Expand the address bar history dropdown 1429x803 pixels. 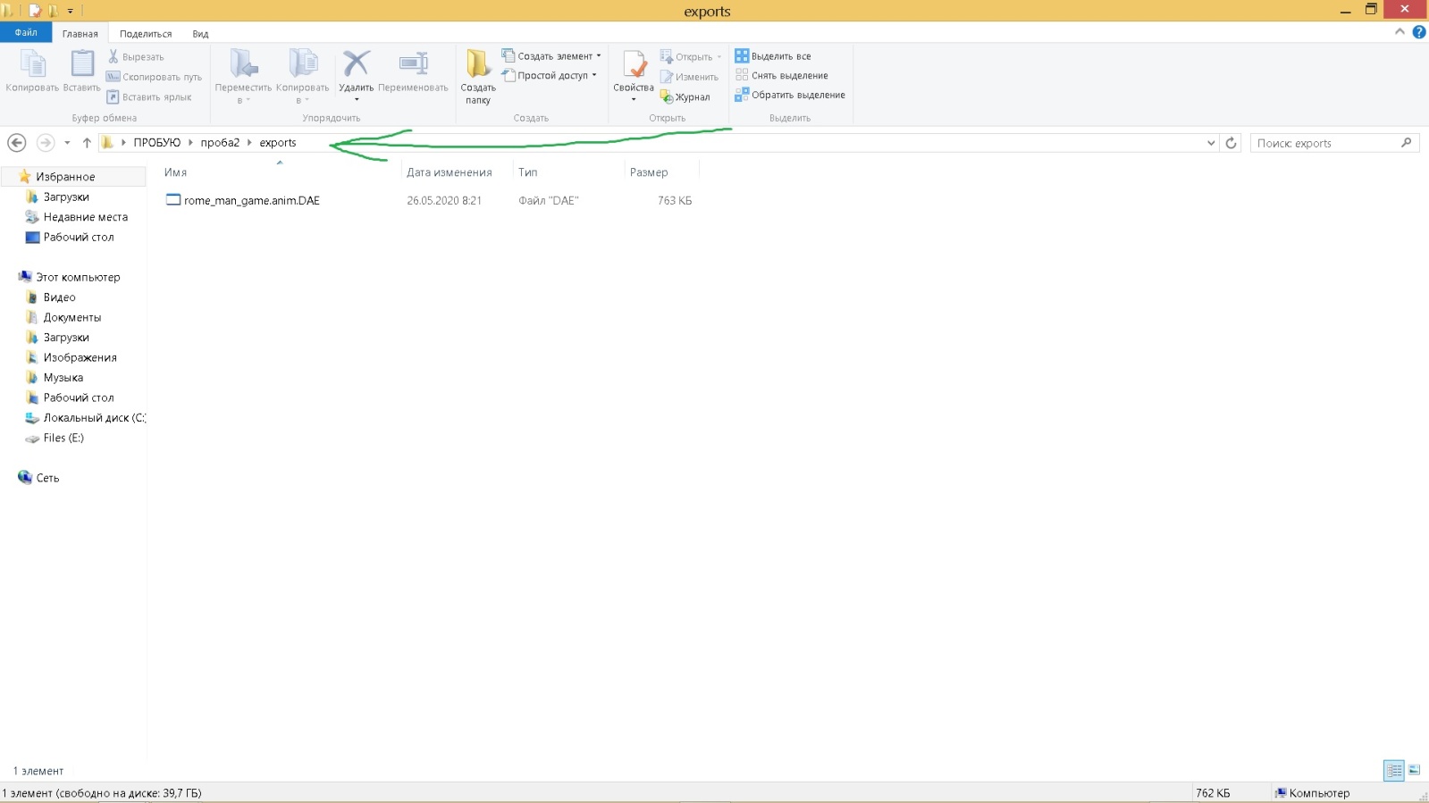(1211, 143)
